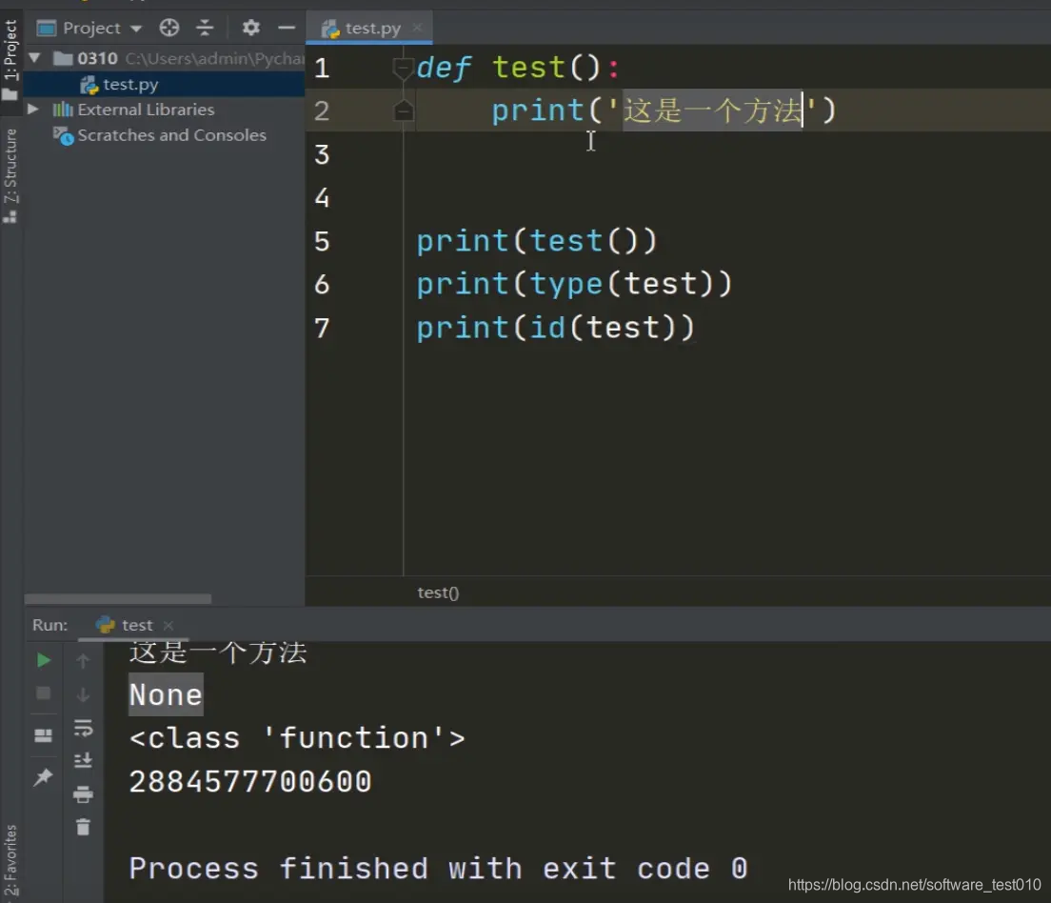Click External Libraries label
This screenshot has height=903, width=1051.
(x=146, y=110)
